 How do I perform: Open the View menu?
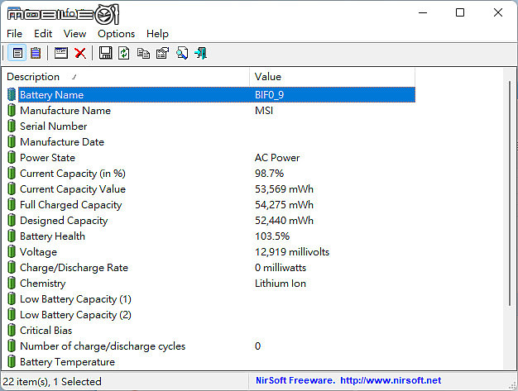click(75, 34)
